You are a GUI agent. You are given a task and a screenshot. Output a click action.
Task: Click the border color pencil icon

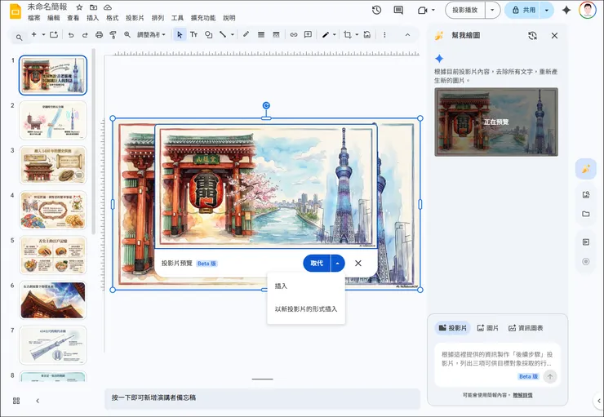click(246, 34)
